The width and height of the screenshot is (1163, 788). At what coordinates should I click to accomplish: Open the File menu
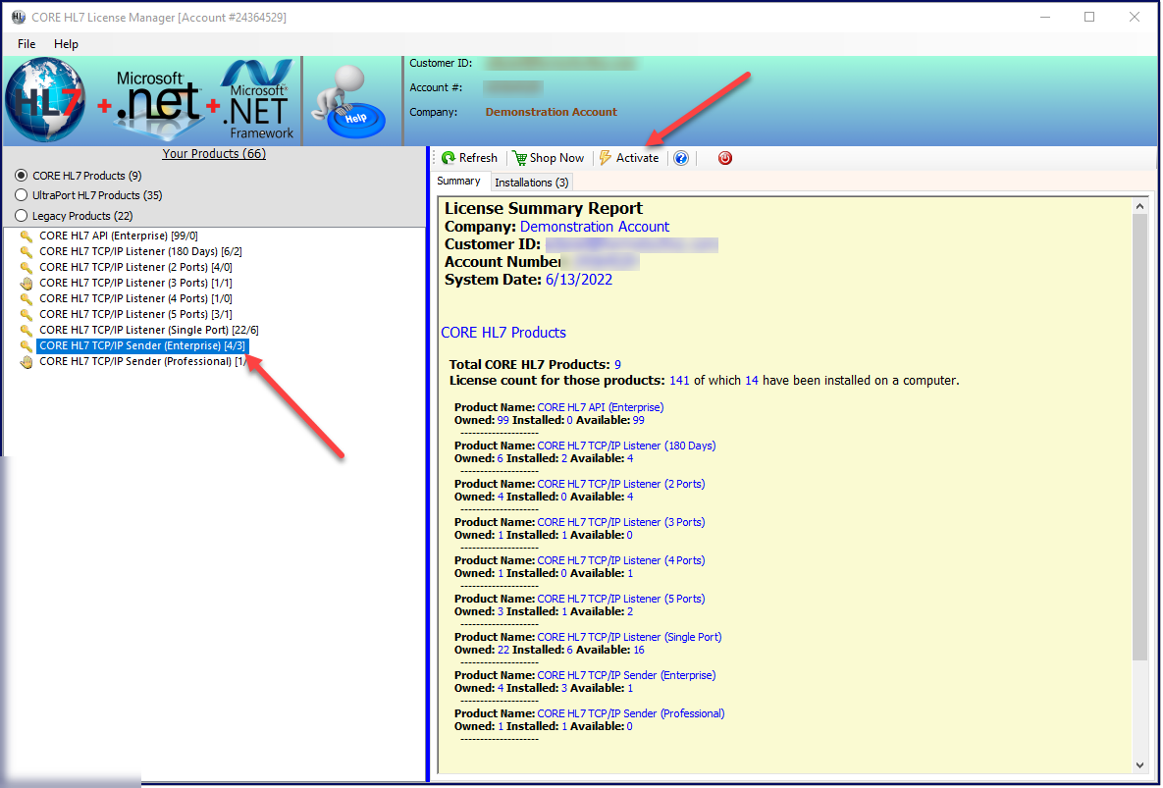[x=26, y=44]
